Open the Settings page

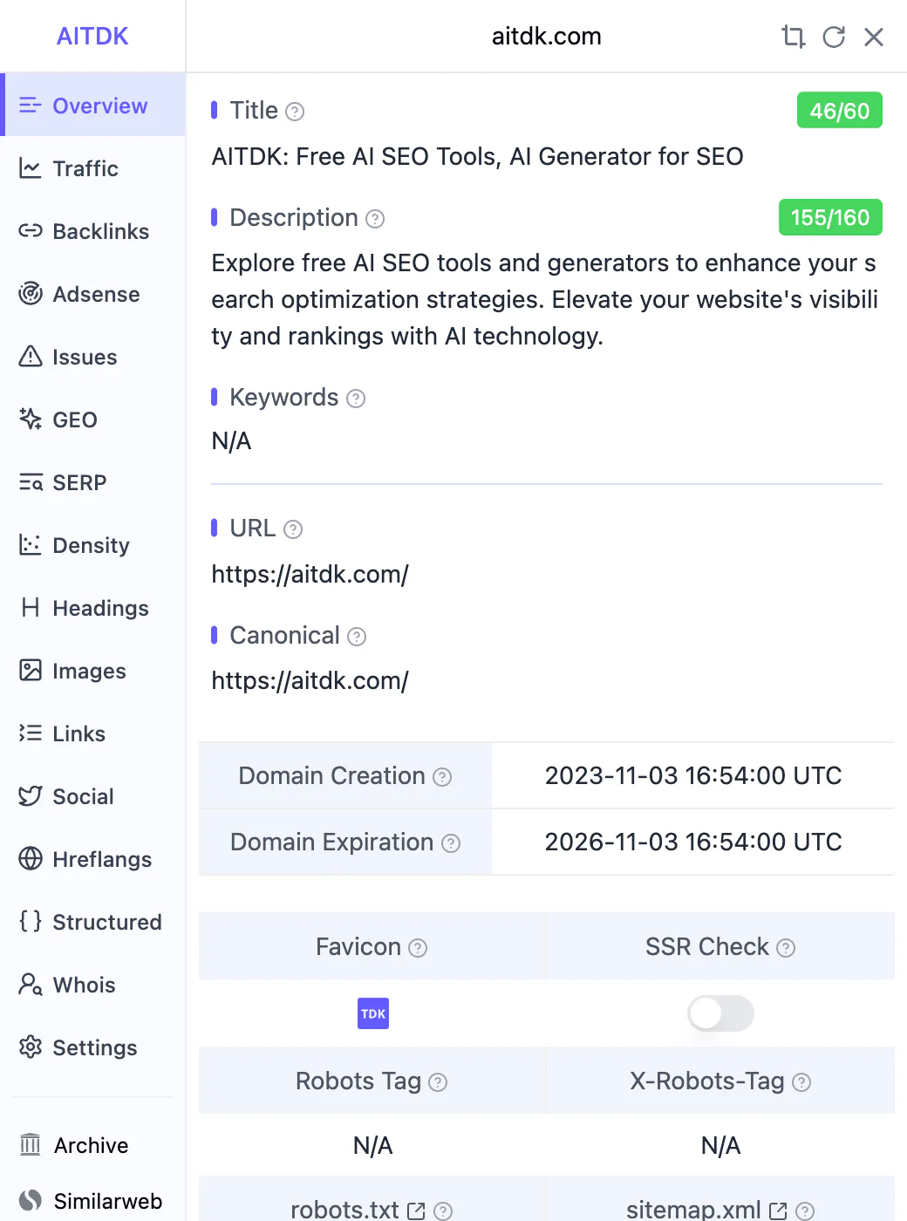coord(93,1047)
